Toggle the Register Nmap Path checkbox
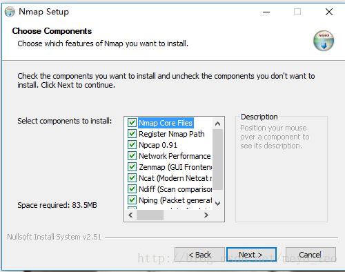Screen dimensions: 345x272 click(x=132, y=134)
